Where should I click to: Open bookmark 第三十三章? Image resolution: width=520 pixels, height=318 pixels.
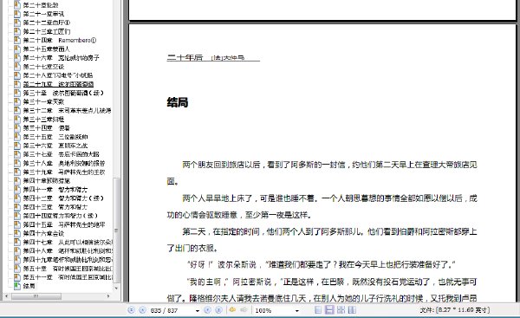pos(43,120)
